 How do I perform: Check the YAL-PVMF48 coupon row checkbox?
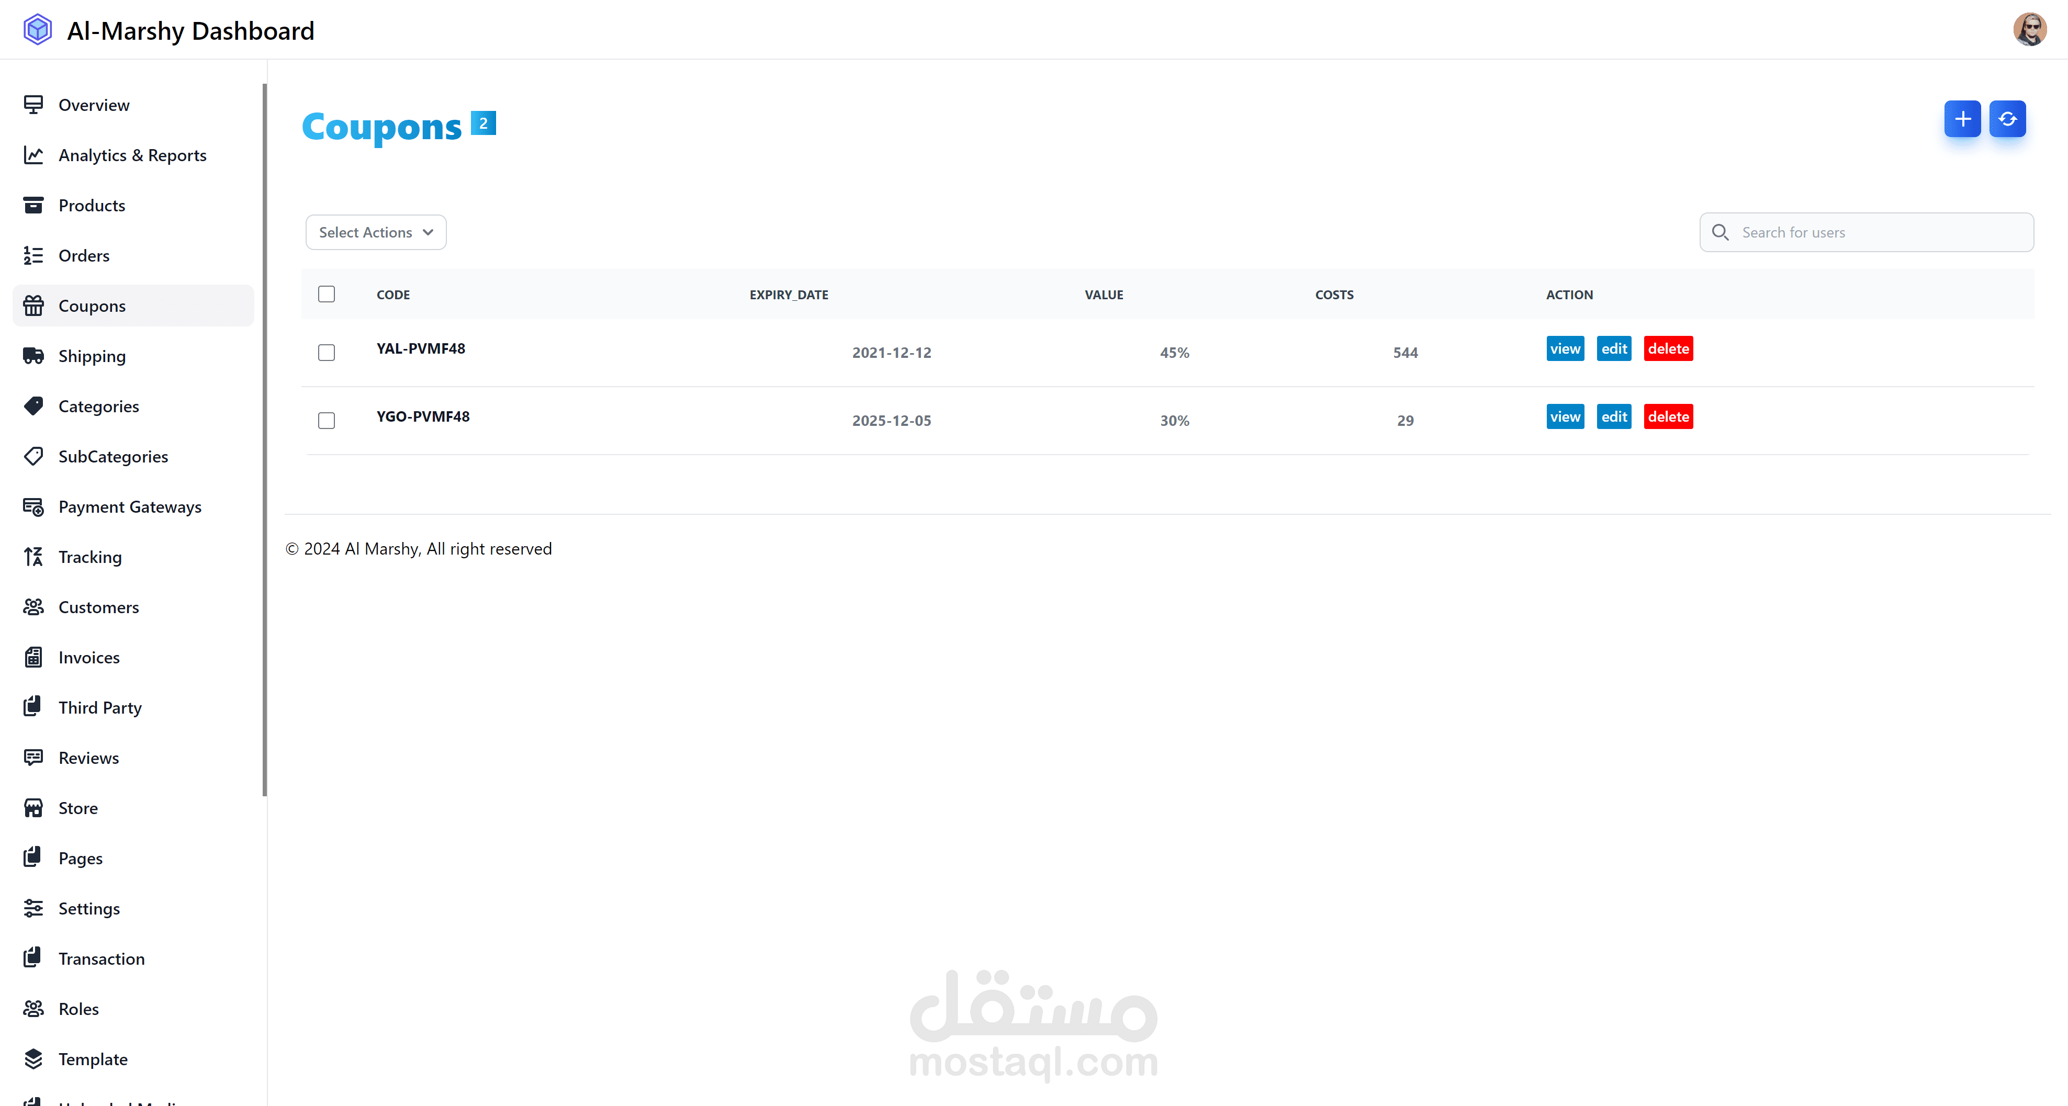click(x=326, y=353)
